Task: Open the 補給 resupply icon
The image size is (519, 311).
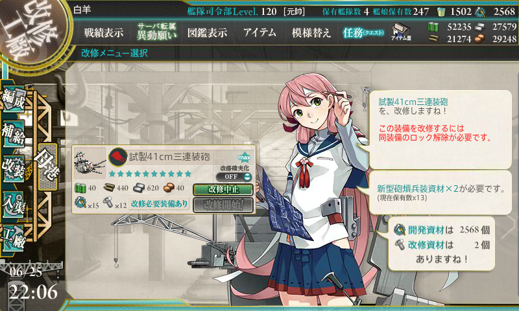Action: coord(13,133)
